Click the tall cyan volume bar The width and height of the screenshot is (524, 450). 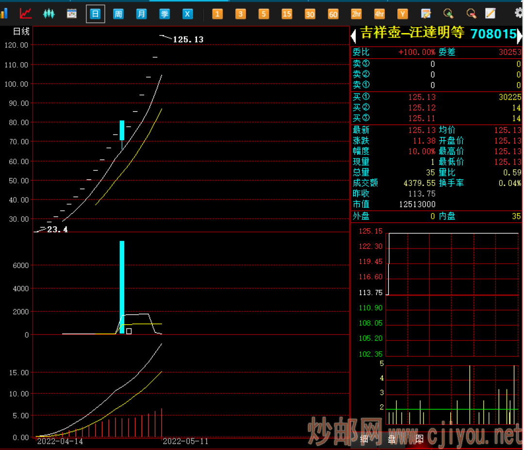122,286
